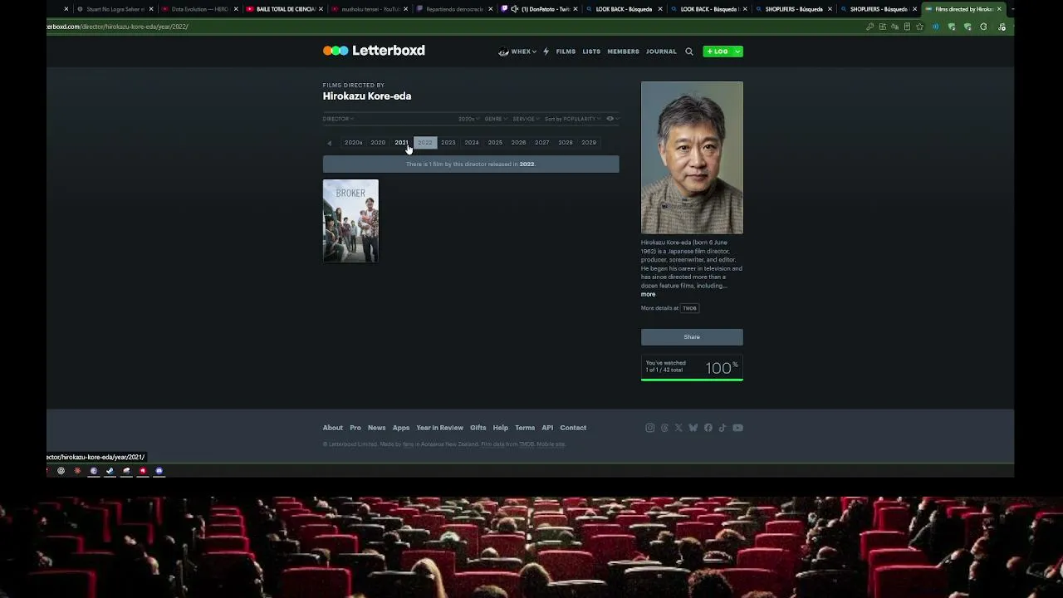Viewport: 1063px width, 598px height.
Task: Click the Facebook icon in the footer
Action: (708, 428)
